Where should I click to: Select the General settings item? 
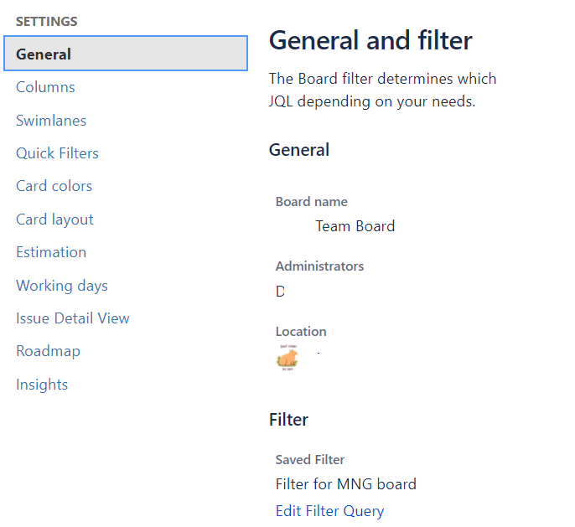point(126,54)
